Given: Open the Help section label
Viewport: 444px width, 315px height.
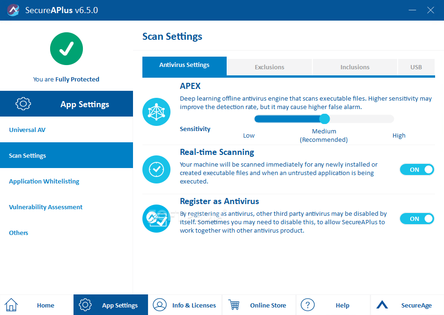Looking at the screenshot, I should pyautogui.click(x=342, y=305).
